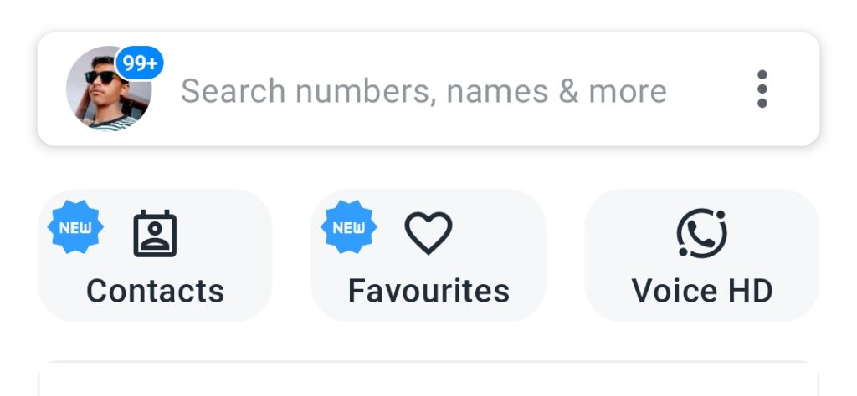Select the Favourites text label
The height and width of the screenshot is (396, 857).
tap(428, 291)
